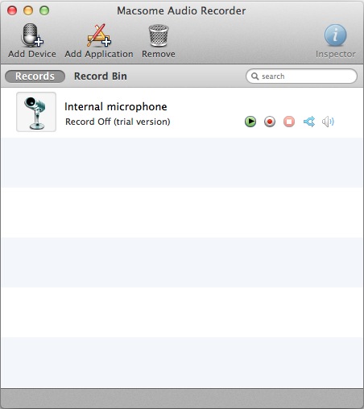Close the Macsome Audio Recorder window
364x409 pixels.
pos(12,10)
